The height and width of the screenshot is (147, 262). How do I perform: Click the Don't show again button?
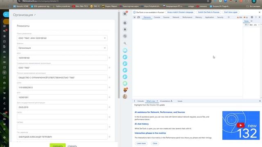pyautogui.click(x=231, y=12)
